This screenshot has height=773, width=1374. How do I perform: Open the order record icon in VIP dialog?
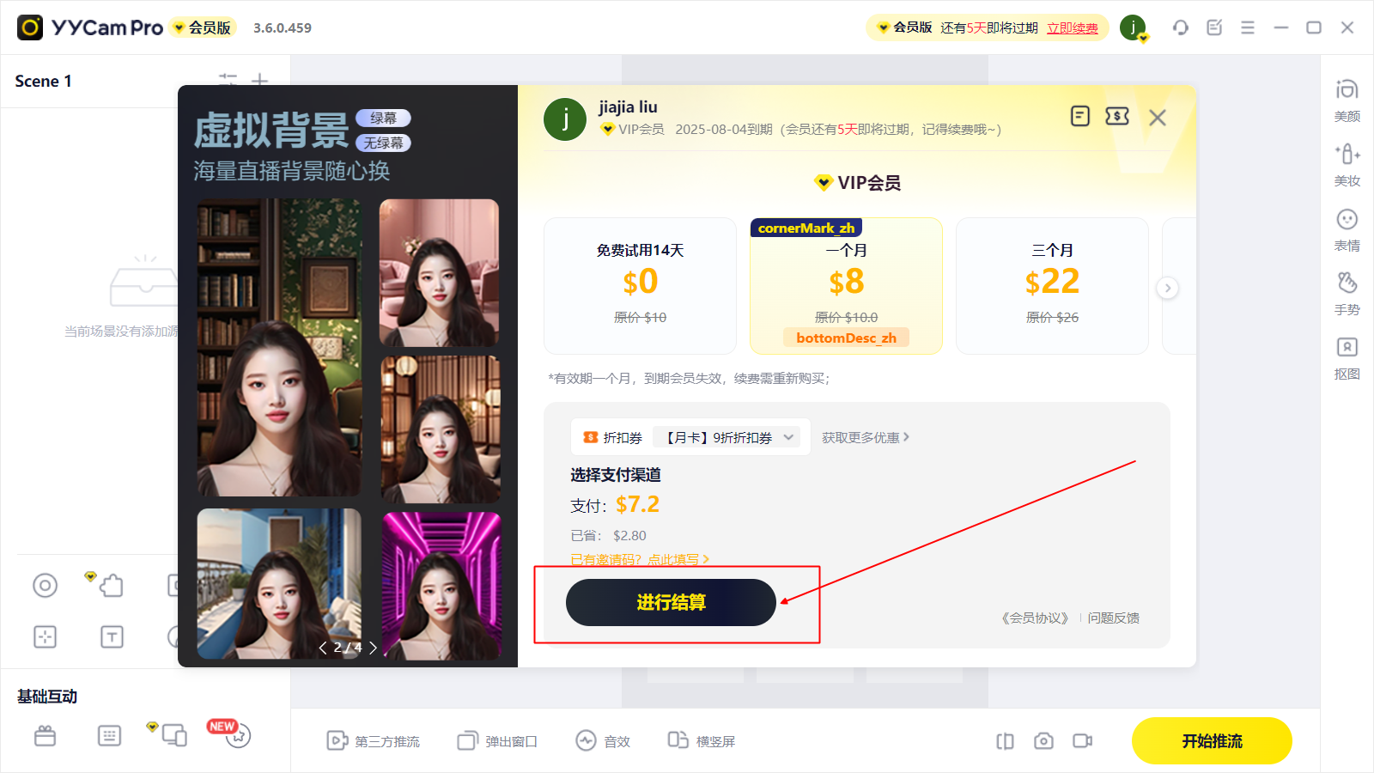[1080, 116]
